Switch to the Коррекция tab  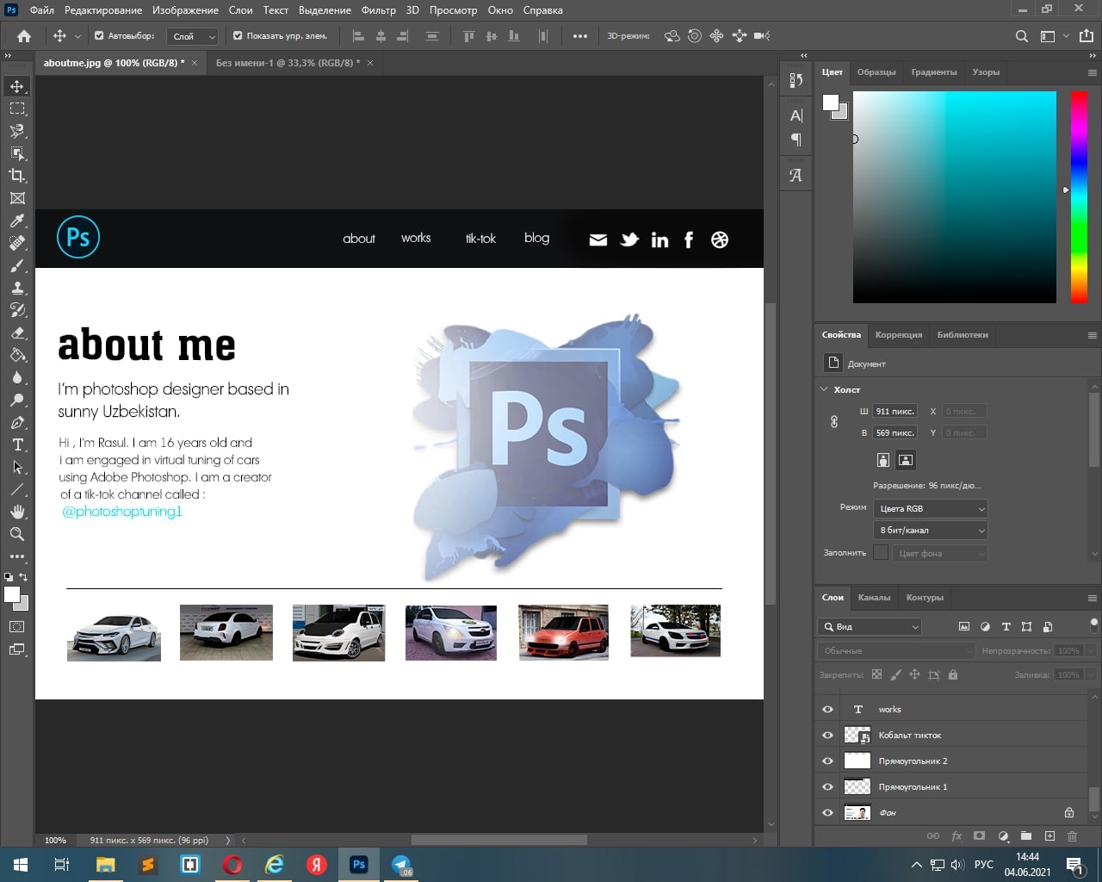tap(899, 334)
